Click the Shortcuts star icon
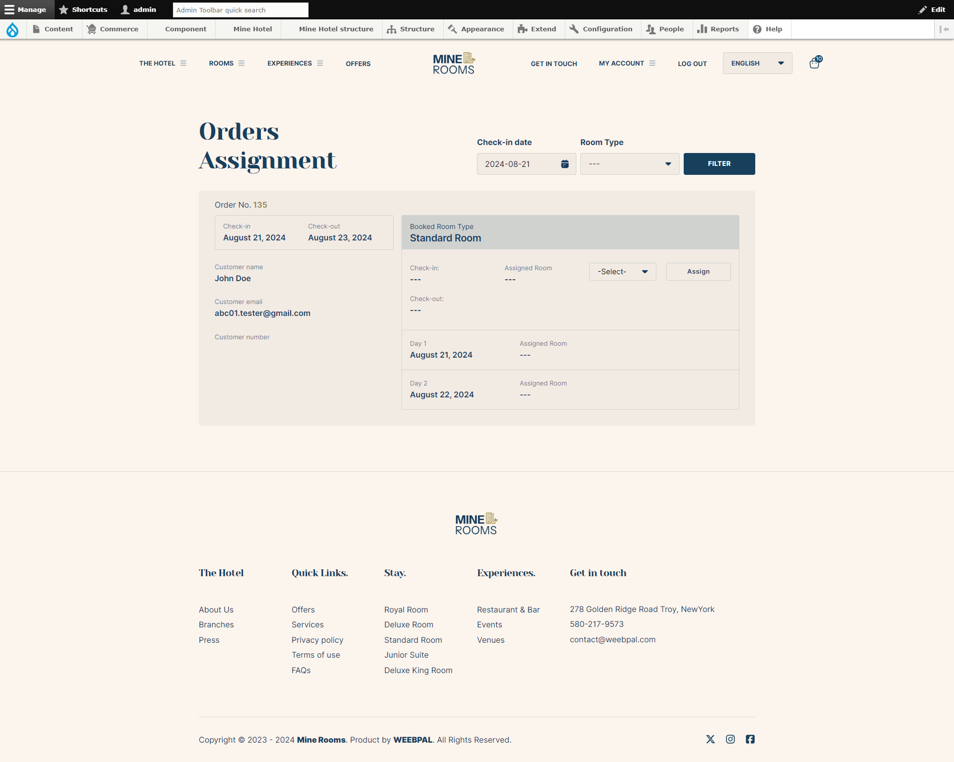The width and height of the screenshot is (954, 762). coord(65,9)
